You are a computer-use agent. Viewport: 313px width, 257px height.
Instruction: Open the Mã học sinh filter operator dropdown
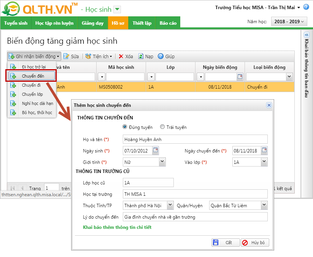click(x=102, y=77)
